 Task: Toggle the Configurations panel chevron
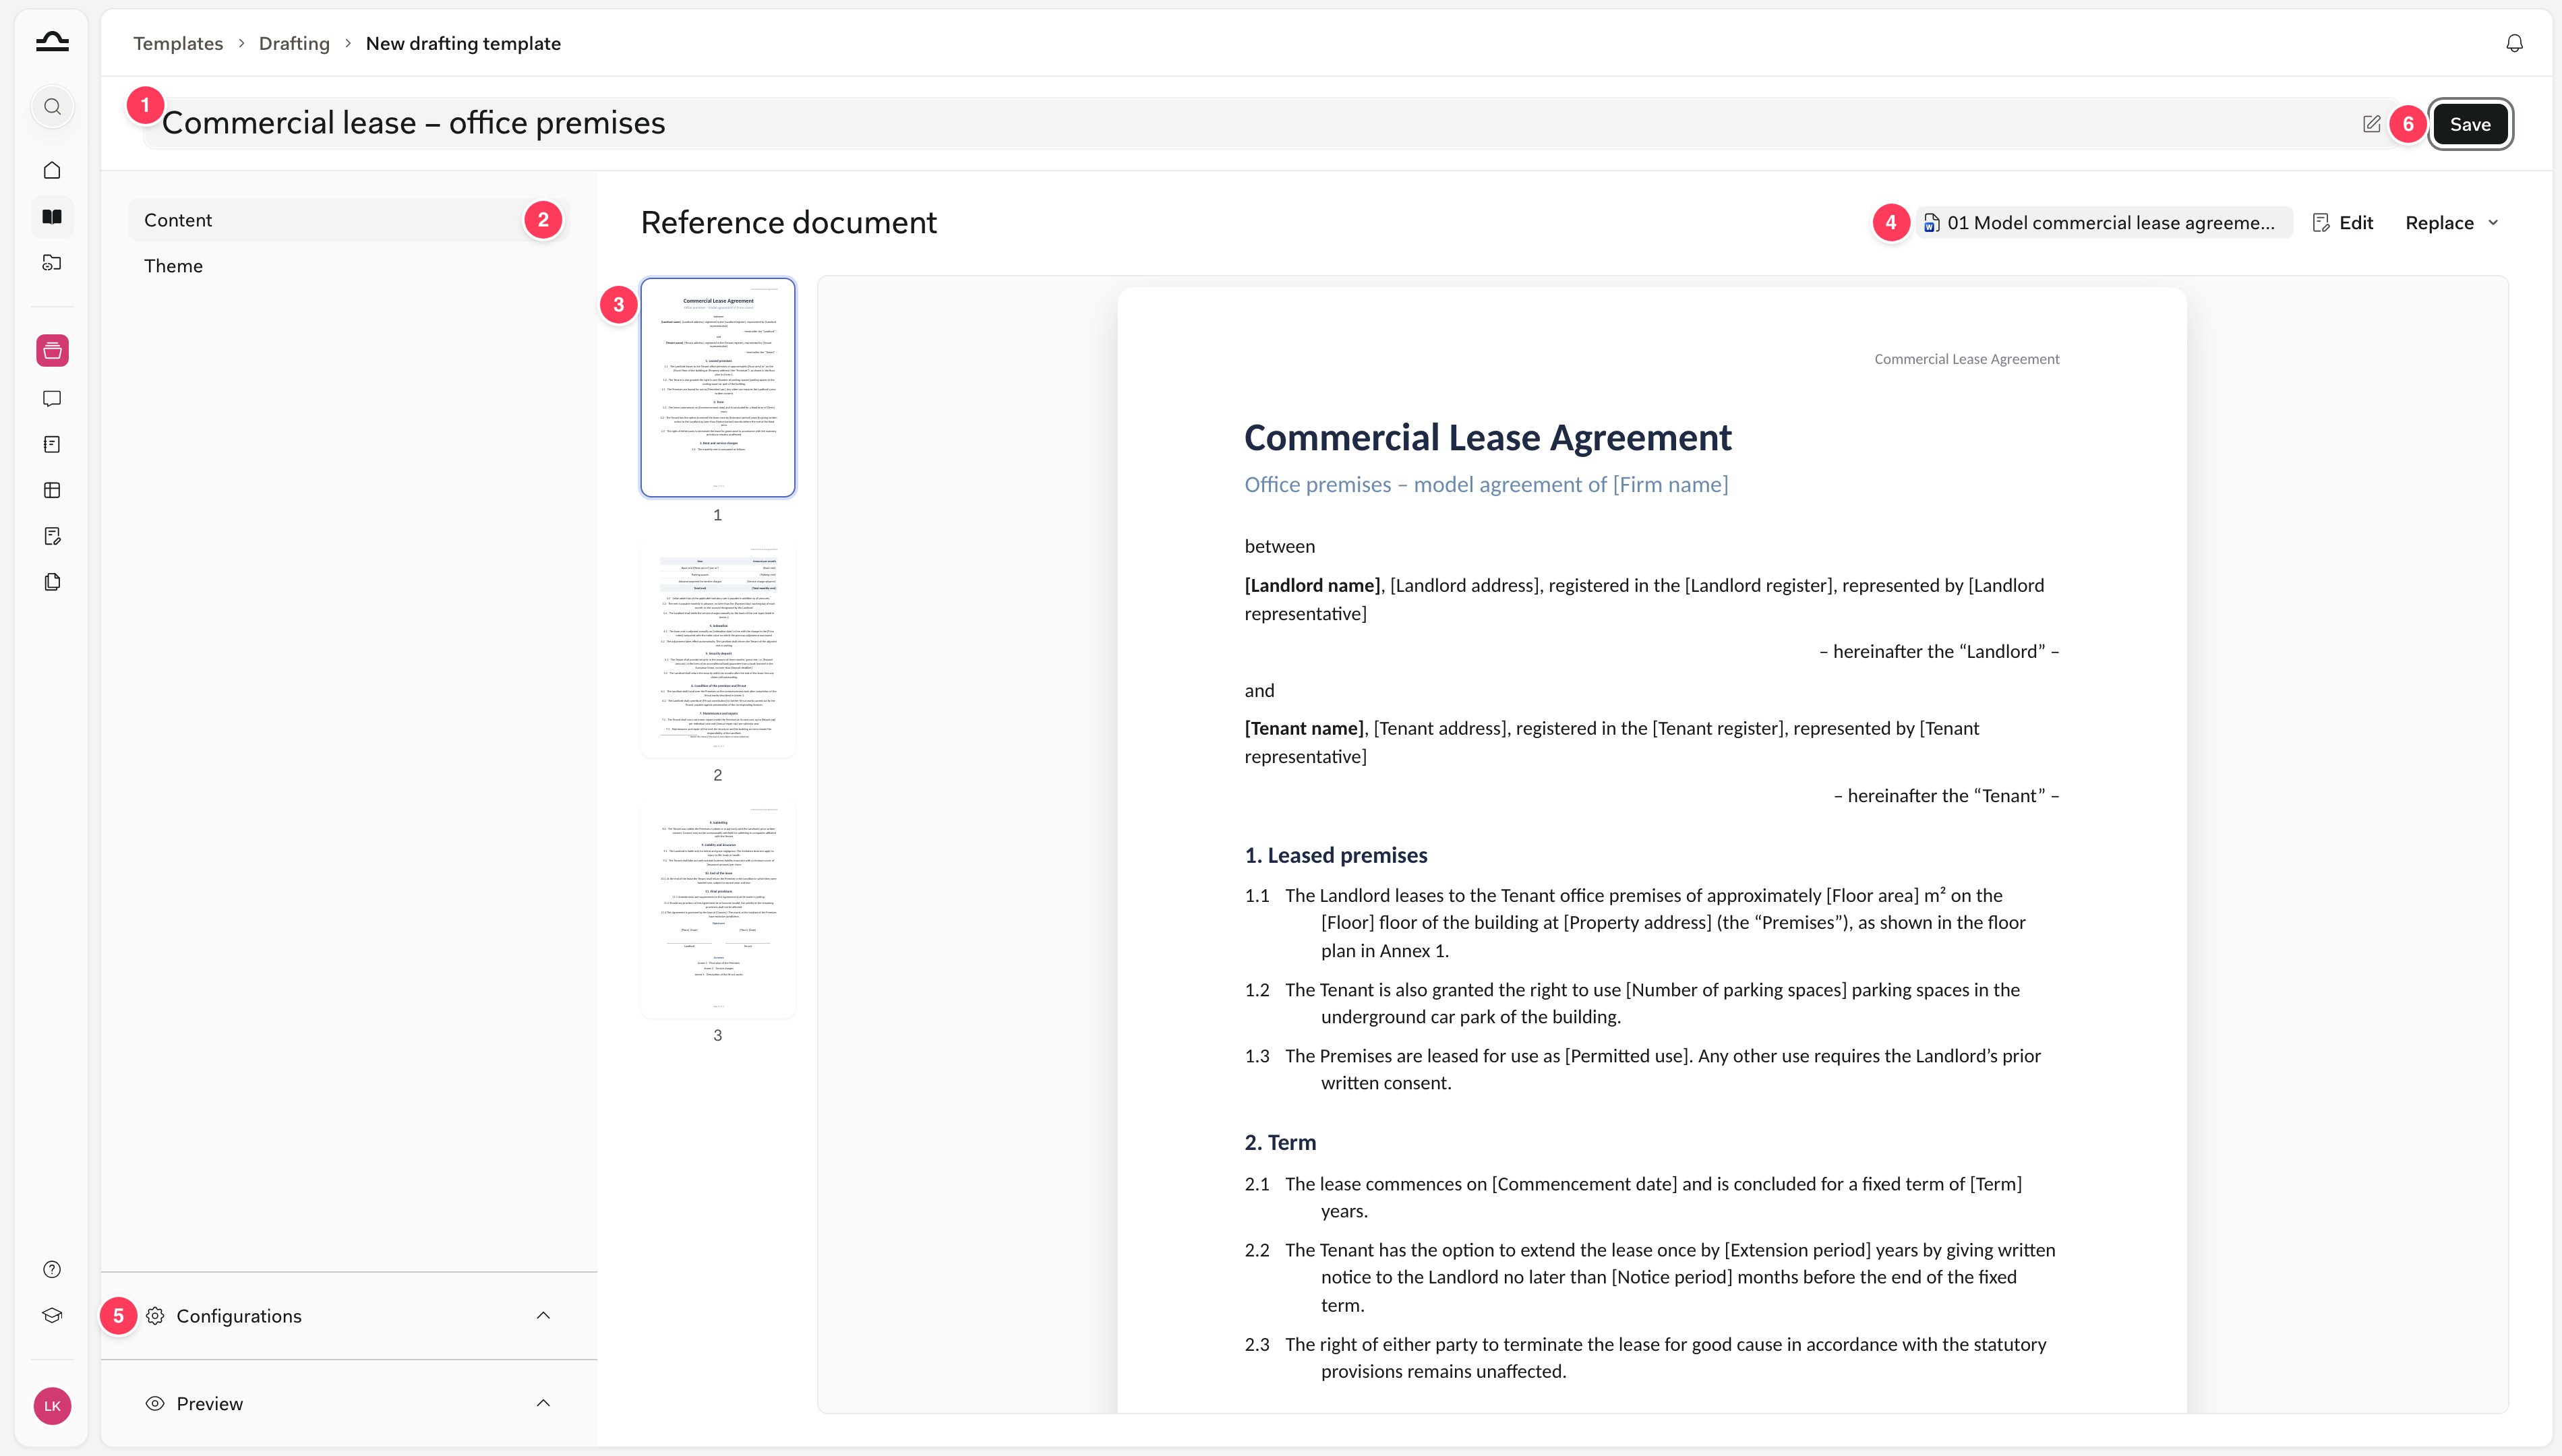coord(543,1316)
